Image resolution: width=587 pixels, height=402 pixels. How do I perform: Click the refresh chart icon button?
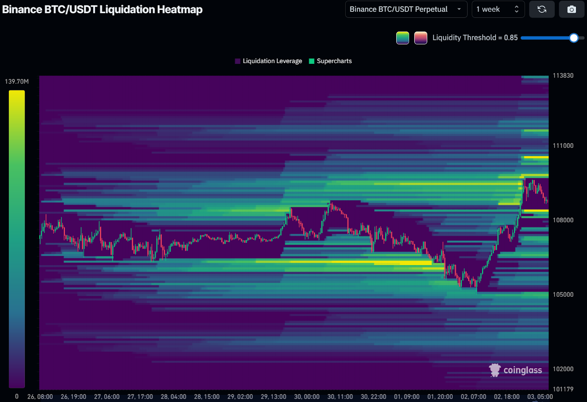(542, 9)
